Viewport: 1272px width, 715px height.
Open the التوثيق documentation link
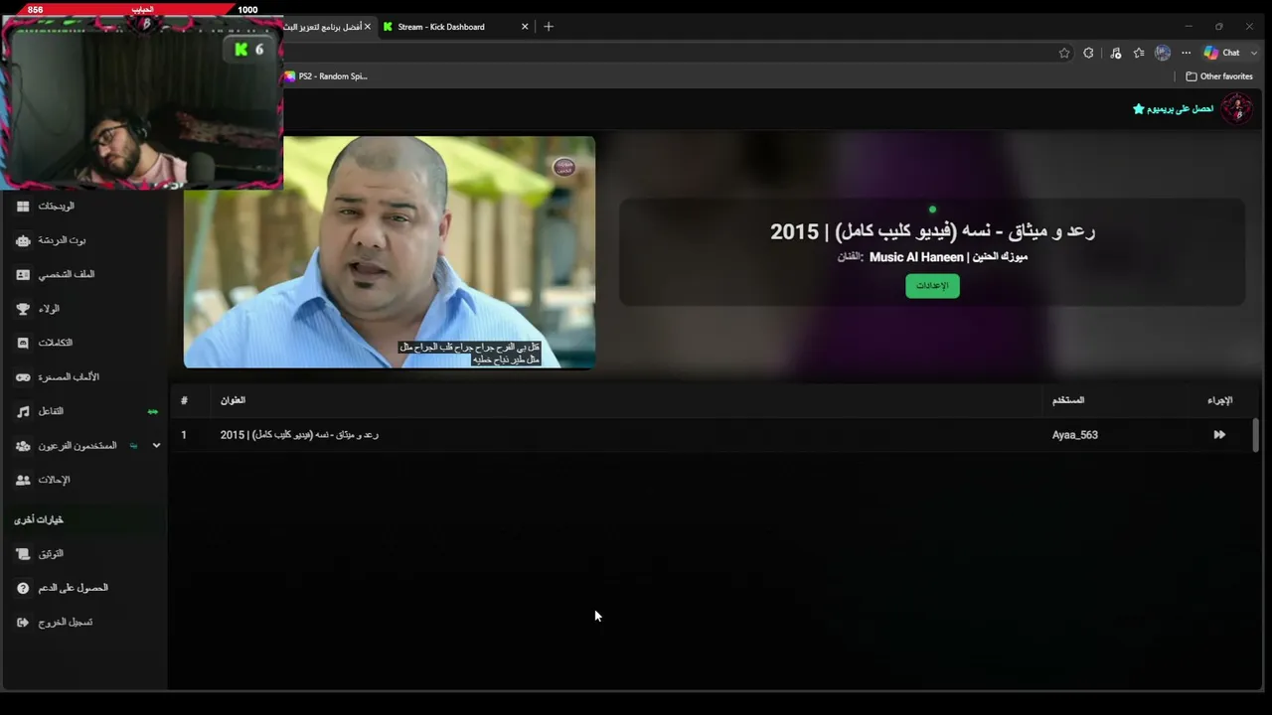pyautogui.click(x=51, y=553)
